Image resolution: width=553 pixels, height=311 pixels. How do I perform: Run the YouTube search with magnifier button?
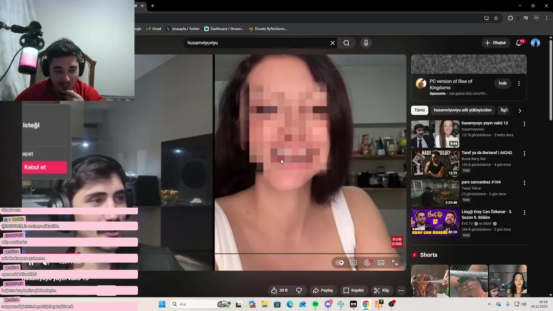pyautogui.click(x=346, y=43)
